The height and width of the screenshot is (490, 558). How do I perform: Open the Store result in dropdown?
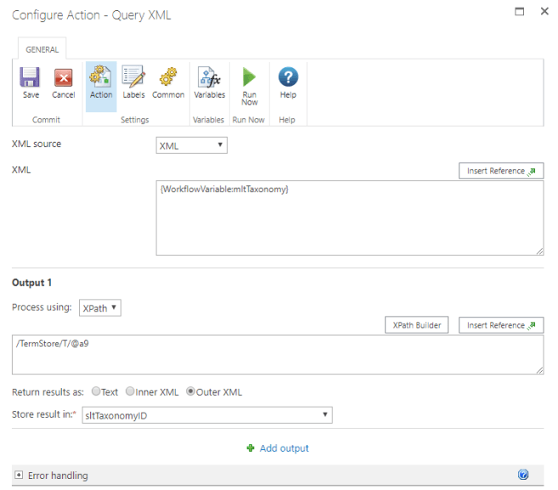207,415
